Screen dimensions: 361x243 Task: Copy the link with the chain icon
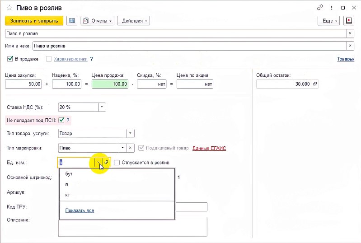click(320, 8)
